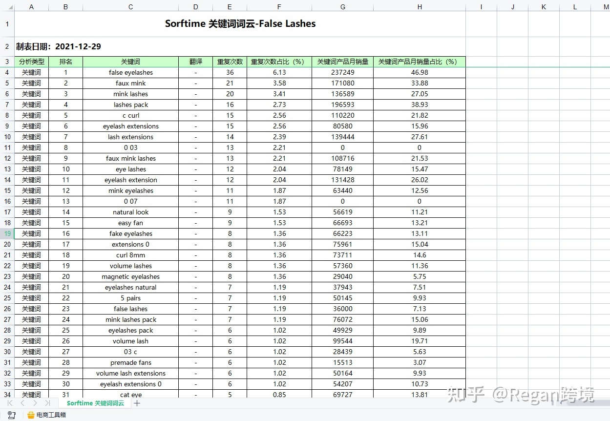Click the title cell Sorftime 关键词词云-False Lashes
Viewport: 610px width, 421px height.
[241, 23]
